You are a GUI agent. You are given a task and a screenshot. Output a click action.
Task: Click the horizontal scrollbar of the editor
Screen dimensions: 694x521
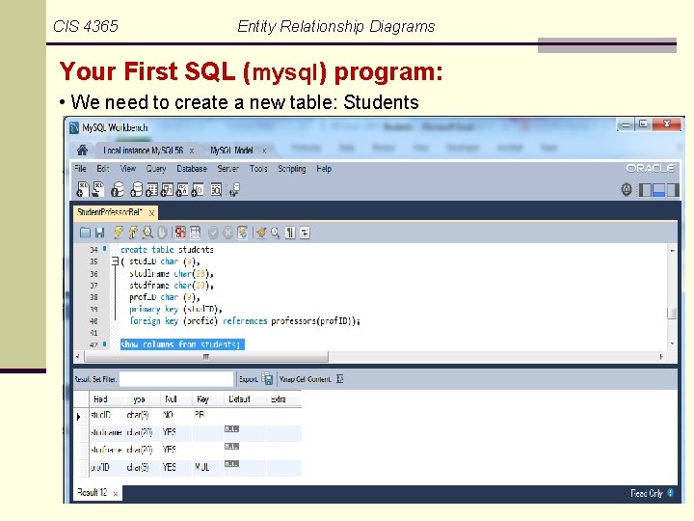[206, 356]
